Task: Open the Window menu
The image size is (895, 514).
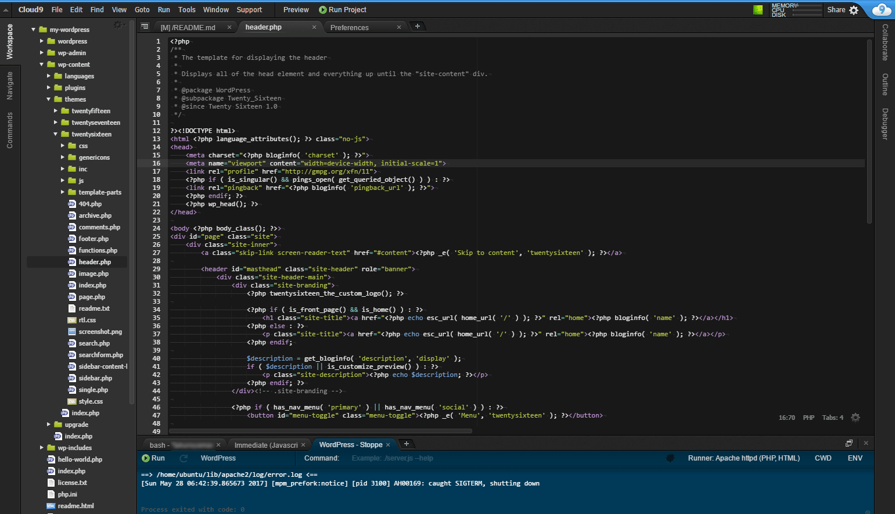Action: pos(216,10)
